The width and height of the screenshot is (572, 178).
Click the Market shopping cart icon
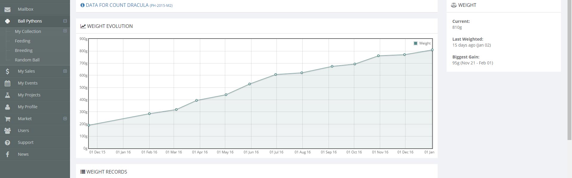7,119
